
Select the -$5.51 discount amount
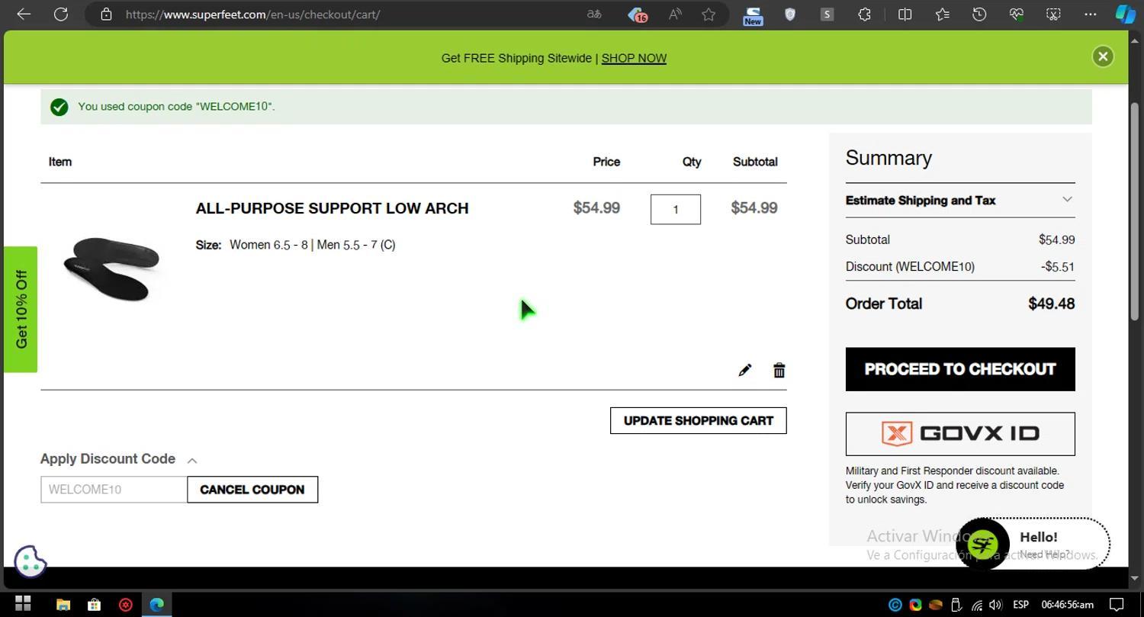point(1058,267)
